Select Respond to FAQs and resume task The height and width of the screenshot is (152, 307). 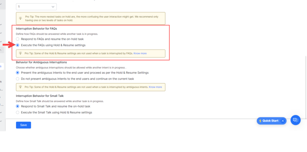[18, 39]
